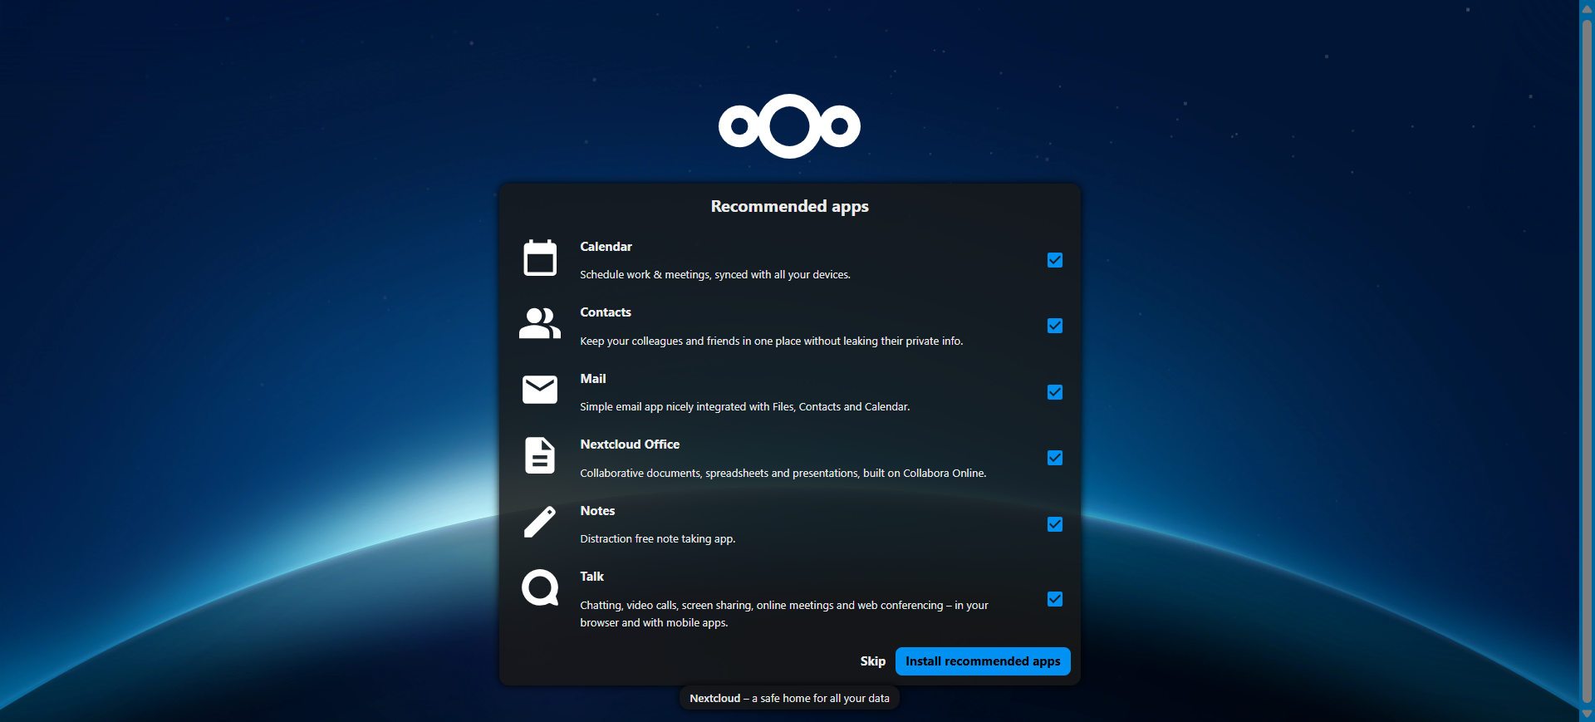The image size is (1595, 722).
Task: Click the Nextcloud logo at top
Action: (x=789, y=126)
